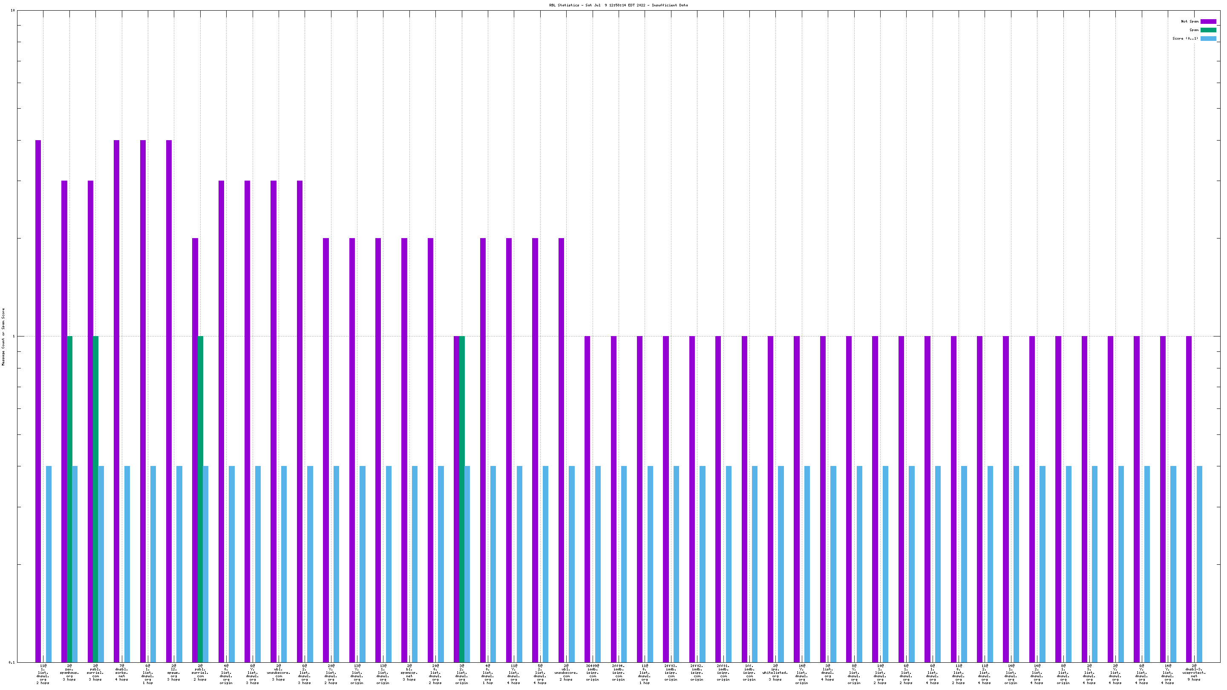Click the dnsbl-3.uceprotect.net 9 hops label
Image resolution: width=1227 pixels, height=690 pixels.
coord(1194,674)
